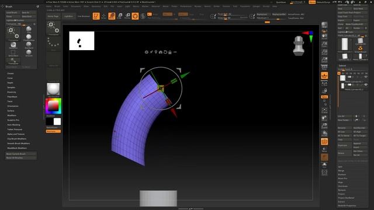Select the white main color swatch
The image size is (374, 210).
pyautogui.click(x=57, y=122)
